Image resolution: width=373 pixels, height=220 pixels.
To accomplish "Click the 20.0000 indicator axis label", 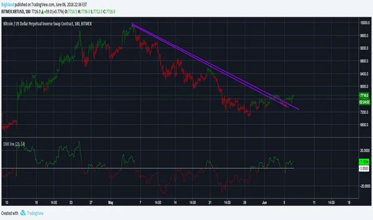I will [365, 150].
